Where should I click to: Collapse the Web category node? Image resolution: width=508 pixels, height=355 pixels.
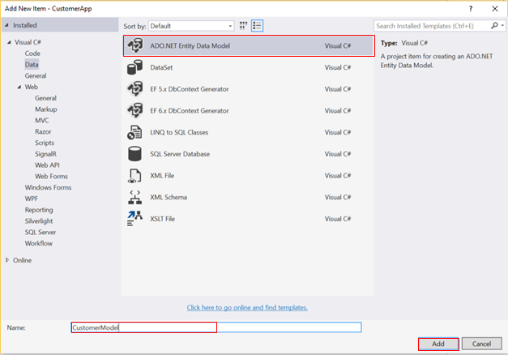[x=18, y=87]
